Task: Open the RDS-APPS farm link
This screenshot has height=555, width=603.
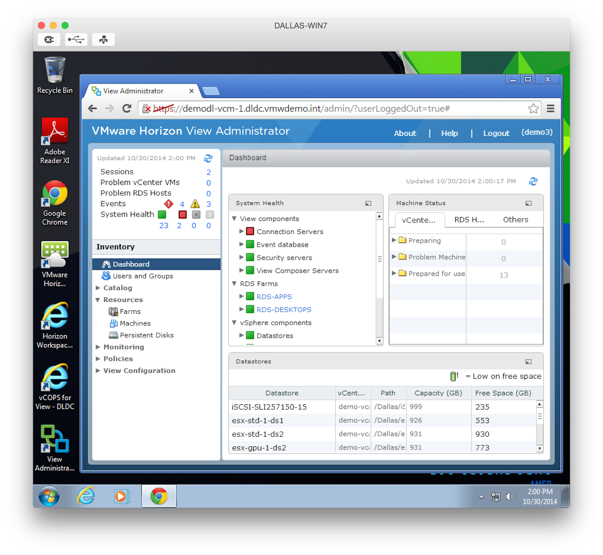Action: 274,297
